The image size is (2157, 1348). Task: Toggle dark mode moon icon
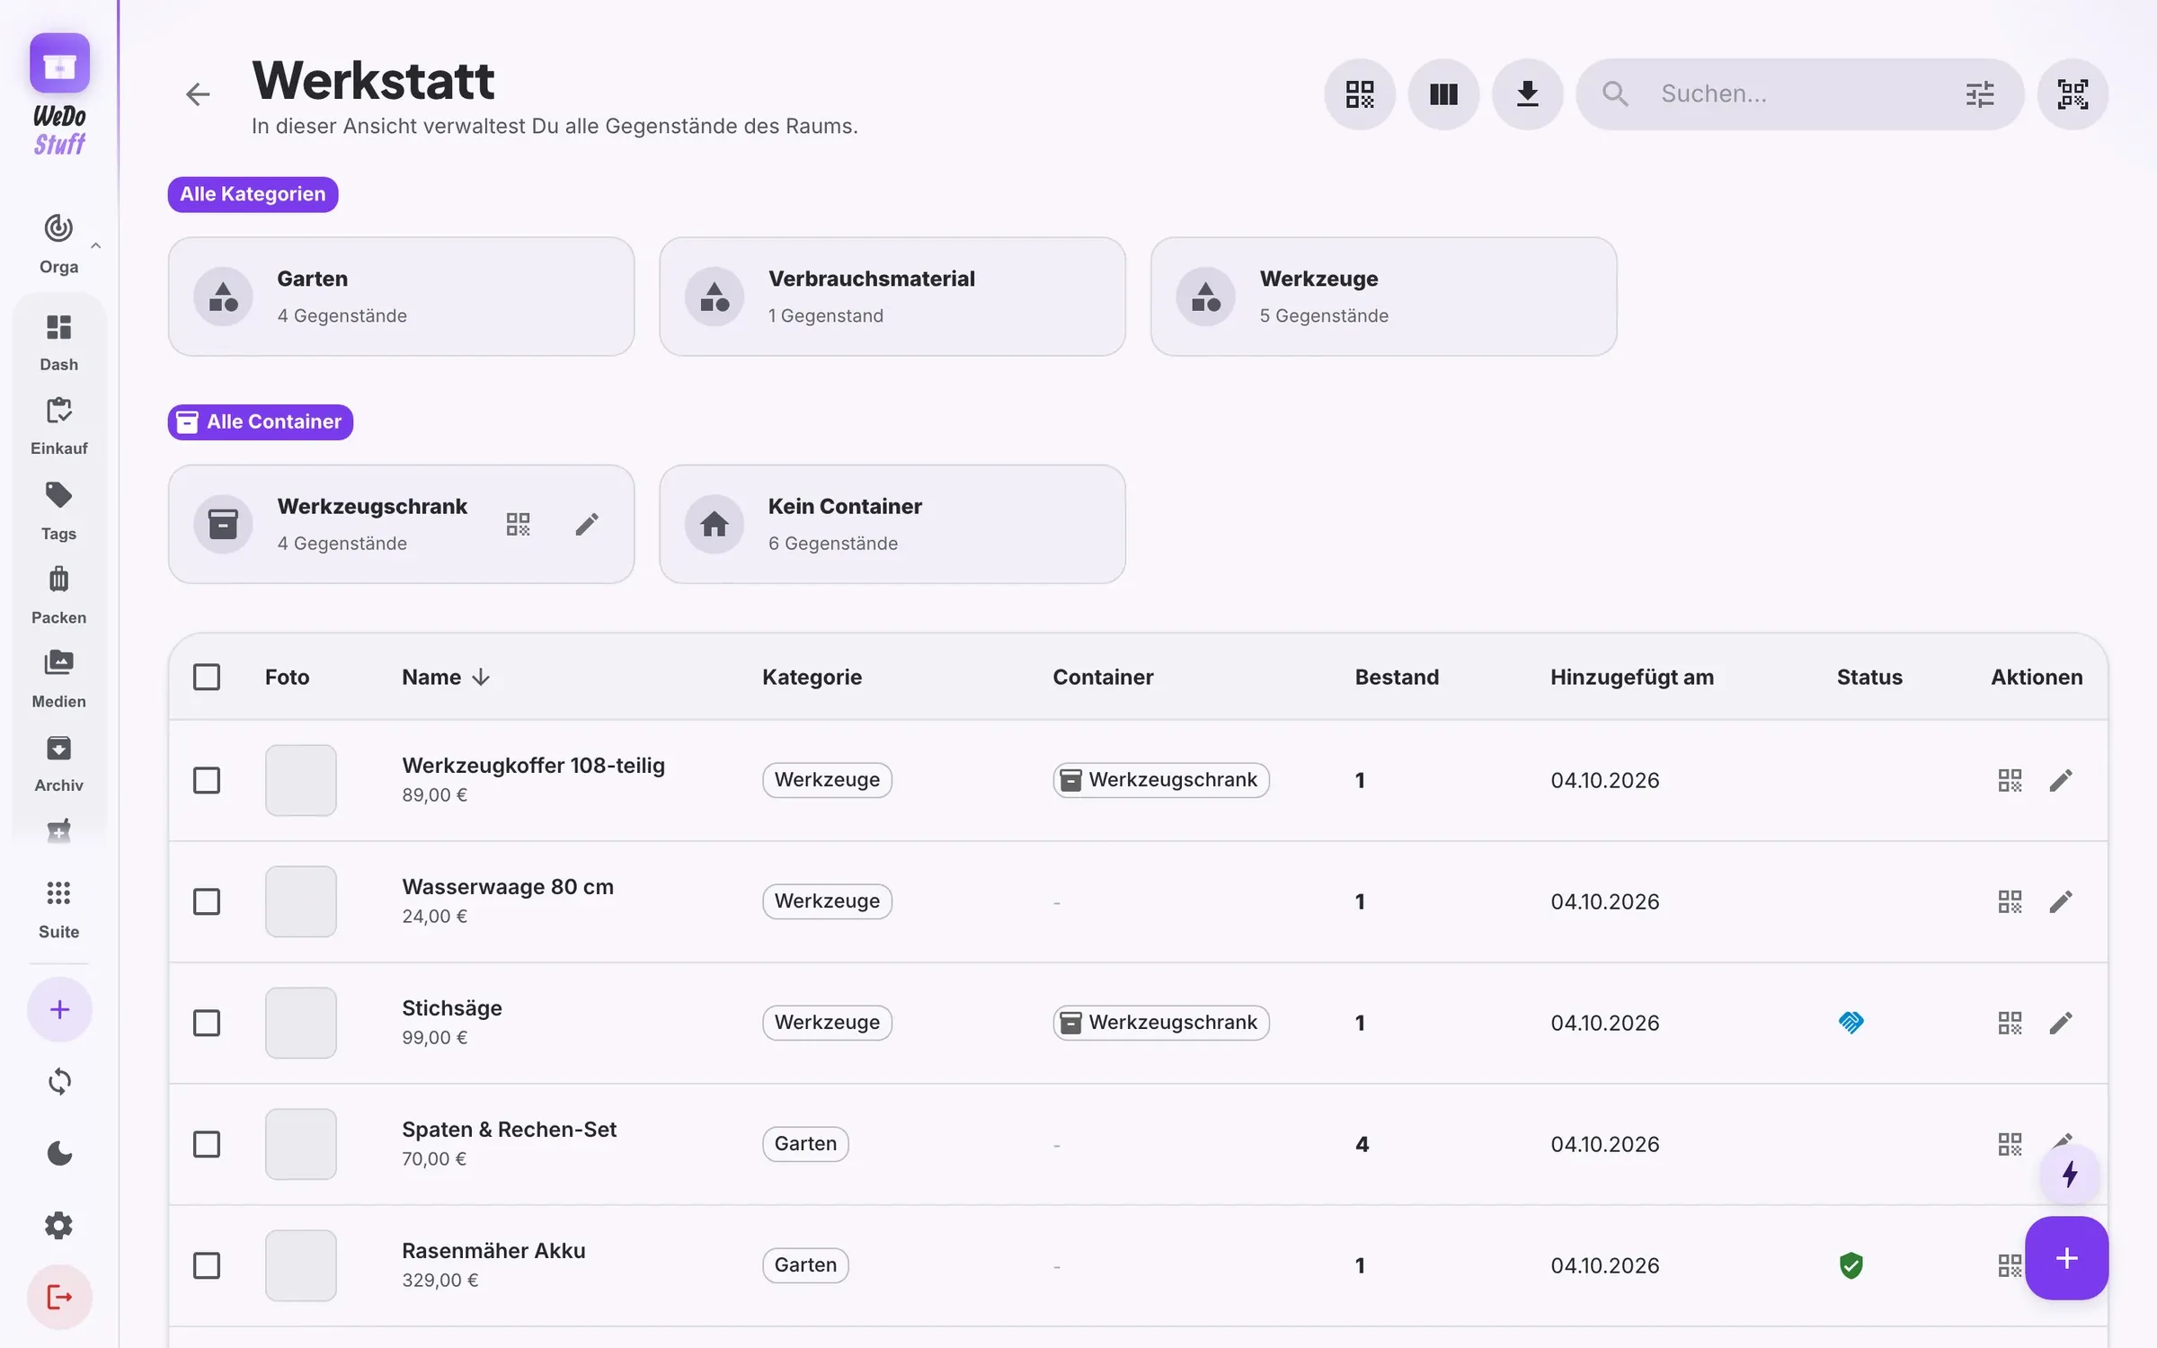pos(59,1153)
